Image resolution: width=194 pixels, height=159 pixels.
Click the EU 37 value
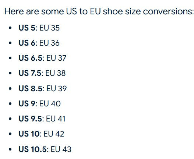(56, 58)
